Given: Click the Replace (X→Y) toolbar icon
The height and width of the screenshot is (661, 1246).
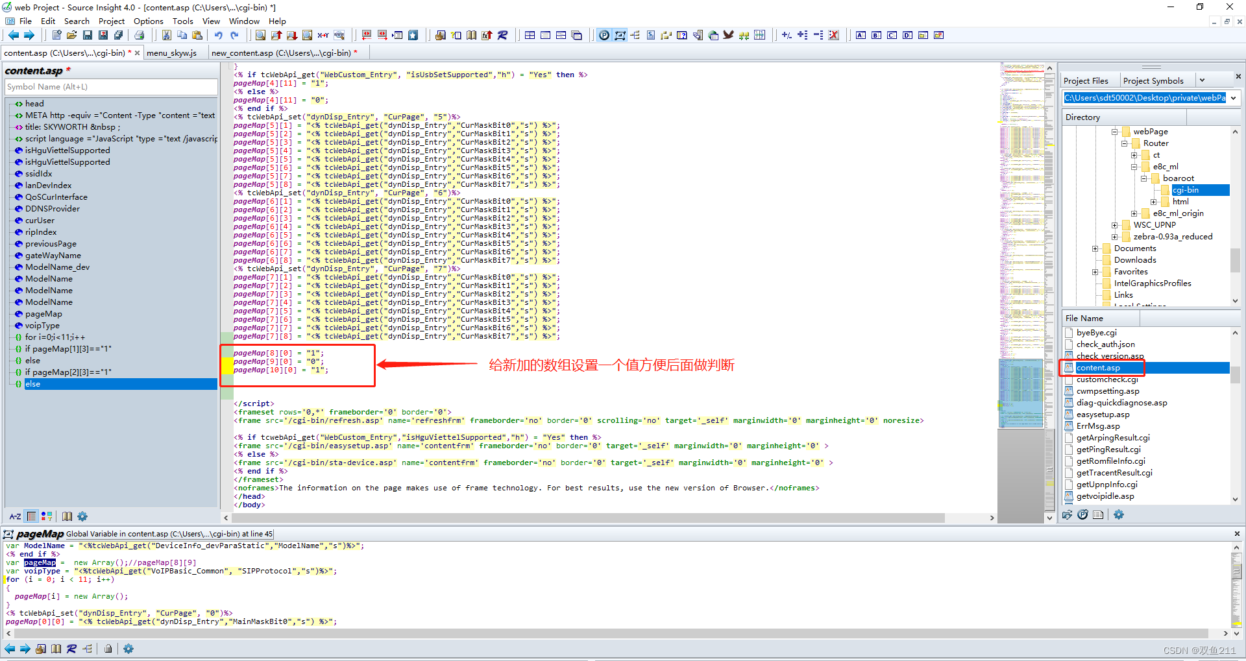Looking at the screenshot, I should tap(323, 35).
